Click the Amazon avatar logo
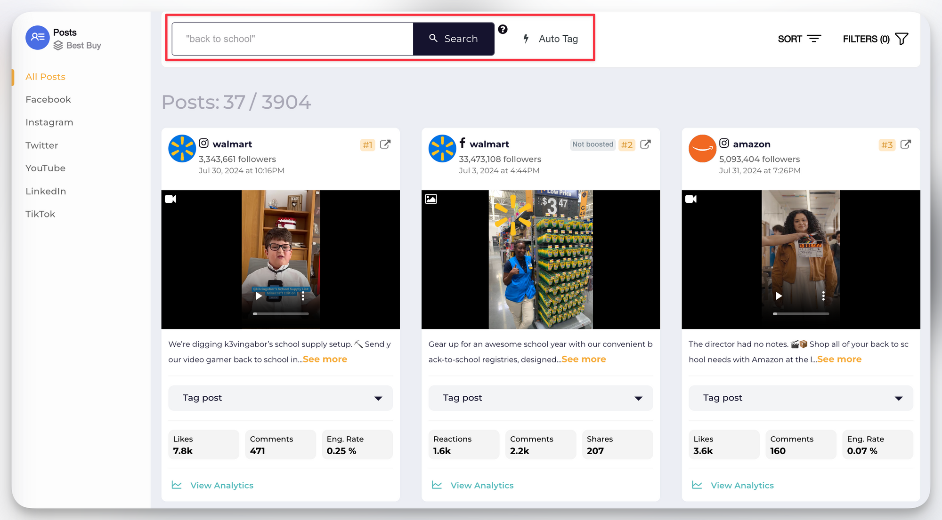Viewport: 942px width, 520px height. click(x=702, y=149)
